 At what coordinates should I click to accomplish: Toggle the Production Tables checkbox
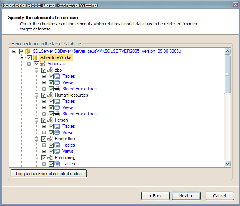[51, 145]
